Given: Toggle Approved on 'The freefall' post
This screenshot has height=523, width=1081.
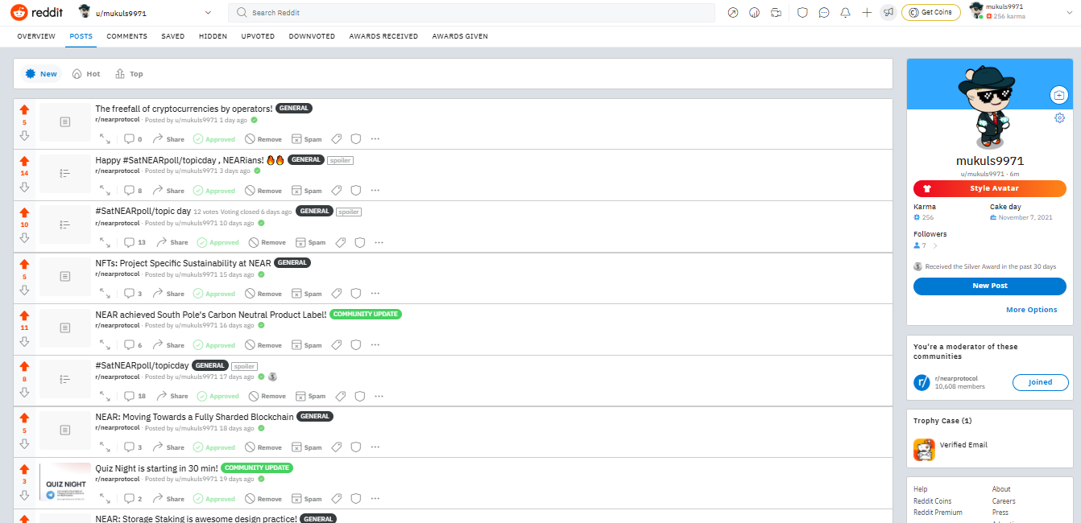Looking at the screenshot, I should click(x=214, y=139).
